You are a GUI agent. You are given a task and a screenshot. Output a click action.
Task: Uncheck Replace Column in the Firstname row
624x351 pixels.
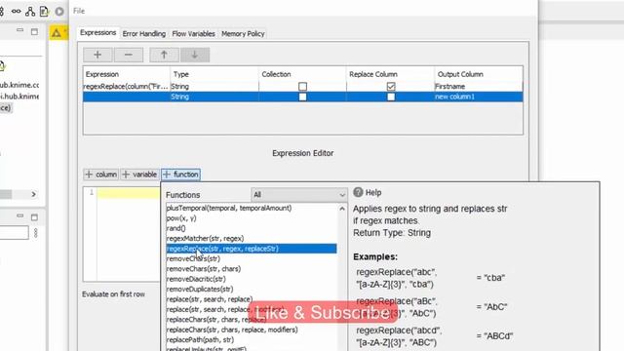[391, 87]
